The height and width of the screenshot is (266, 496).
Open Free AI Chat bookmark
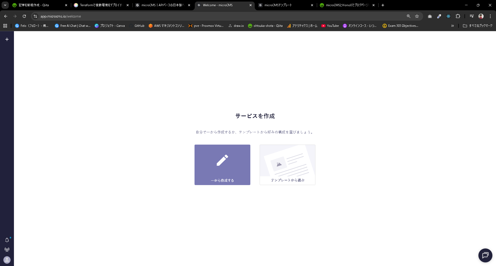[x=73, y=26]
